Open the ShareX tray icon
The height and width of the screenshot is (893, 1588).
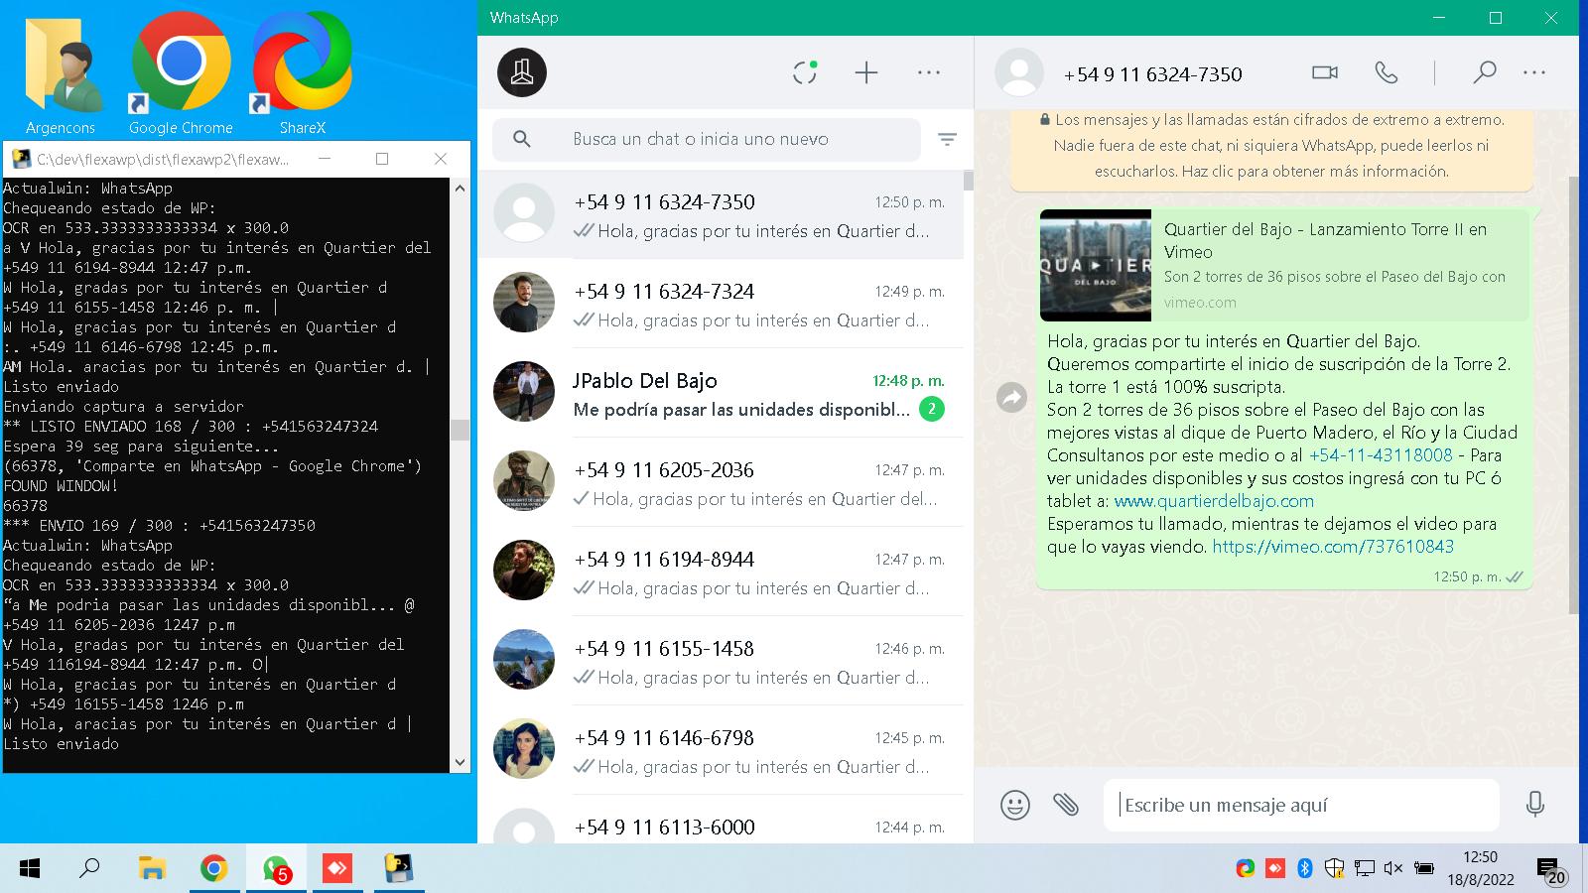click(x=1246, y=868)
